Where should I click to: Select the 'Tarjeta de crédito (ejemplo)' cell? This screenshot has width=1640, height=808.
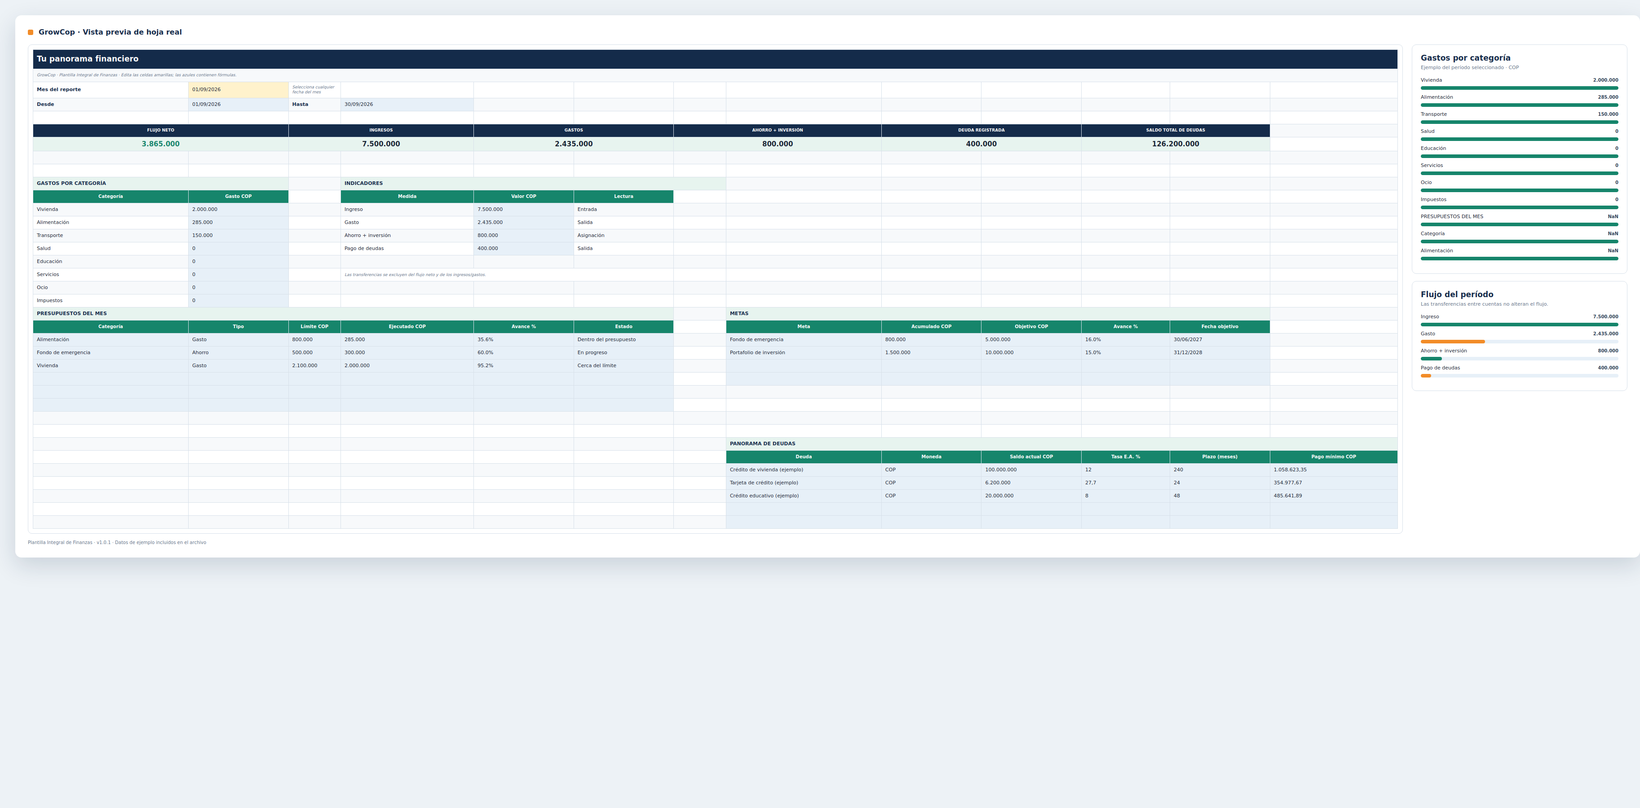point(804,483)
